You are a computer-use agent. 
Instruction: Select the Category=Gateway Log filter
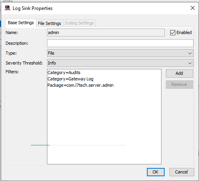pos(70,79)
